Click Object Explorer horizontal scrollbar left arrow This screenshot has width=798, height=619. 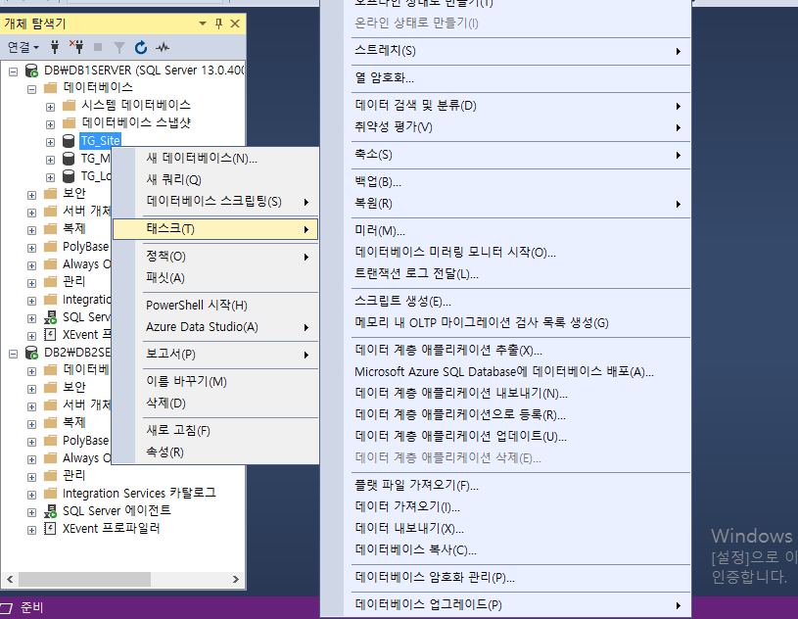[x=10, y=579]
